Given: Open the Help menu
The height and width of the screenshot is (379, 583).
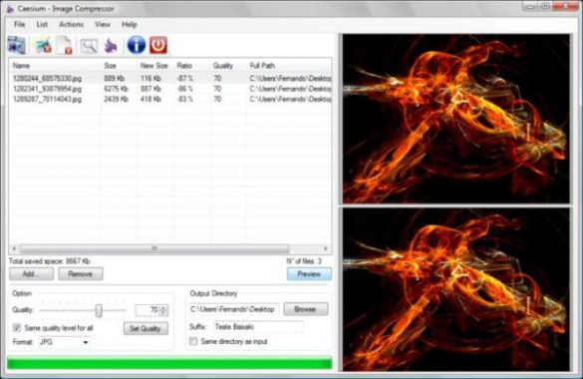Looking at the screenshot, I should 130,25.
